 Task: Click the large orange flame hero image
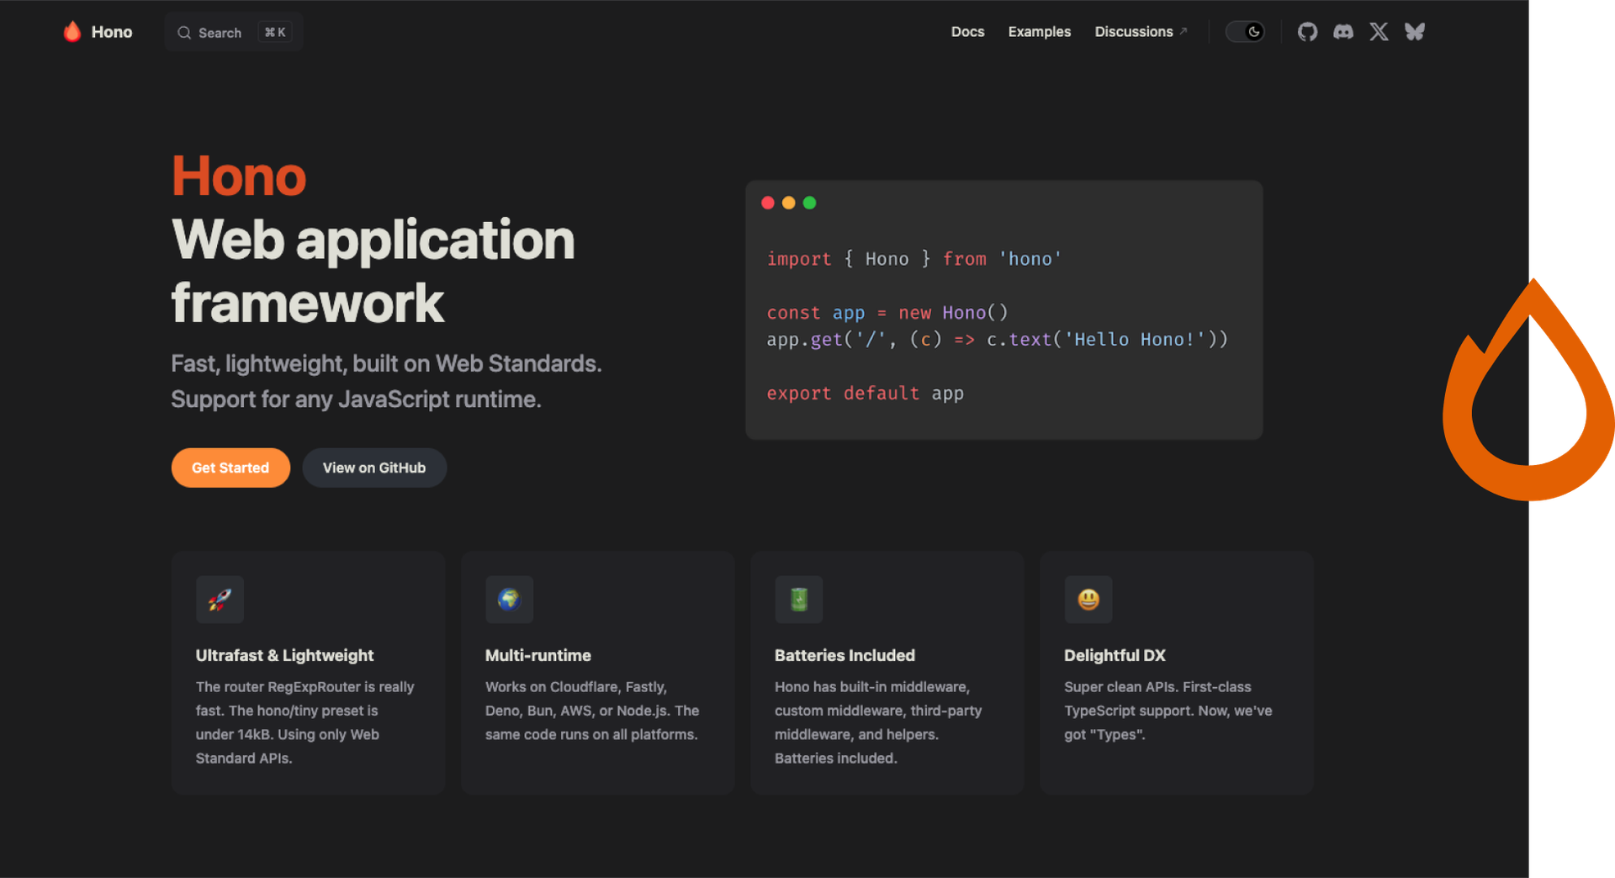coord(1528,390)
